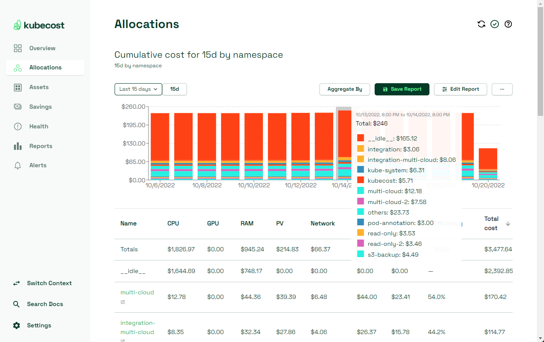
Task: Click external link icon under multi-cloud
Action: pos(123,302)
